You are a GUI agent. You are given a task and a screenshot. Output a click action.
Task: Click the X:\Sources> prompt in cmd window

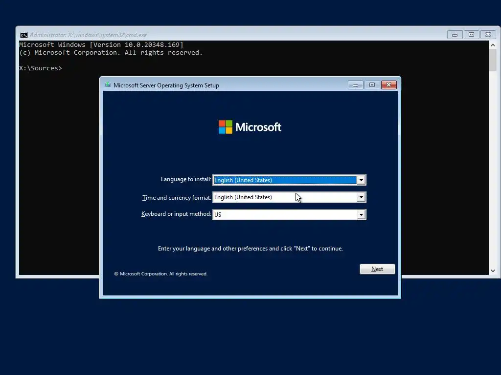(x=41, y=68)
